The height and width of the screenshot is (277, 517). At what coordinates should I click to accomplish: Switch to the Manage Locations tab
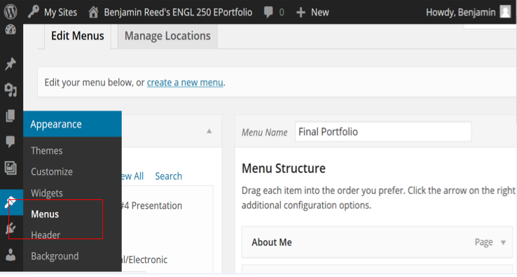point(167,36)
